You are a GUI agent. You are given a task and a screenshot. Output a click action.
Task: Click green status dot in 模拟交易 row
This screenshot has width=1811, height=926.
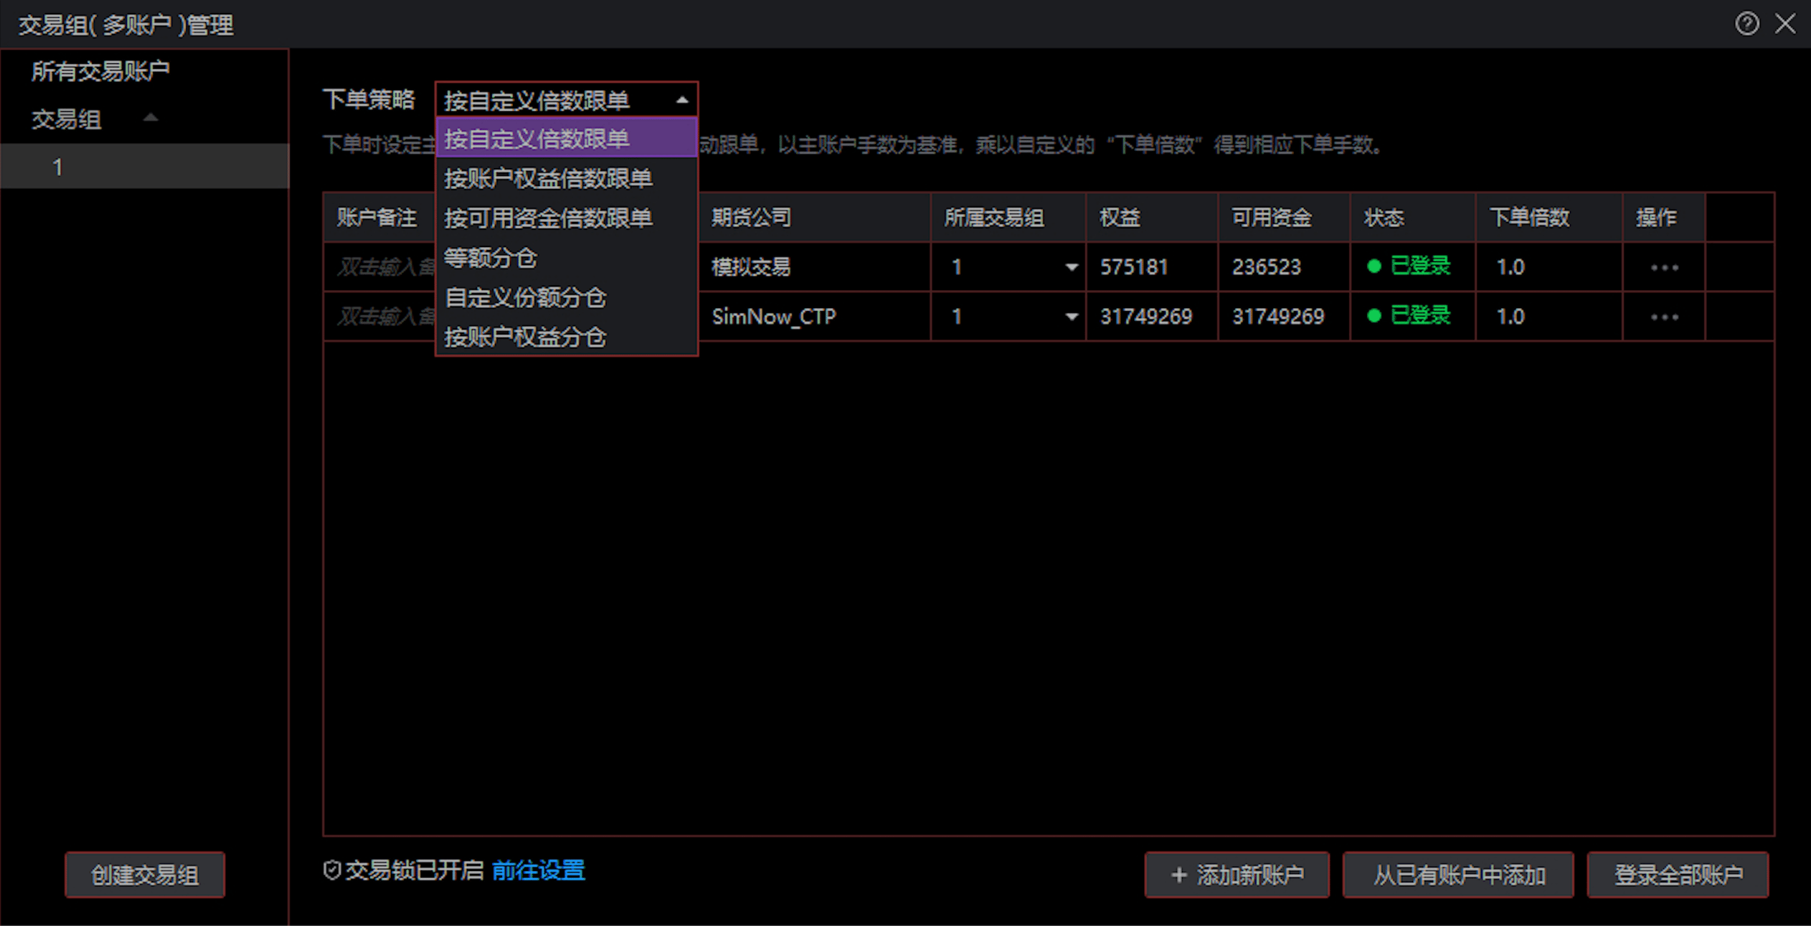pyautogui.click(x=1374, y=266)
